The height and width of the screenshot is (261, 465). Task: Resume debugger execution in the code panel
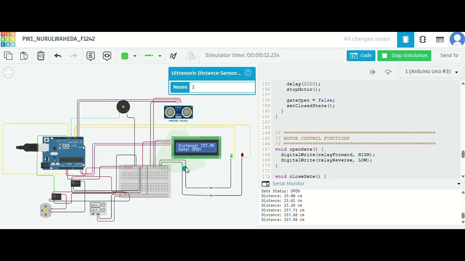point(373,72)
